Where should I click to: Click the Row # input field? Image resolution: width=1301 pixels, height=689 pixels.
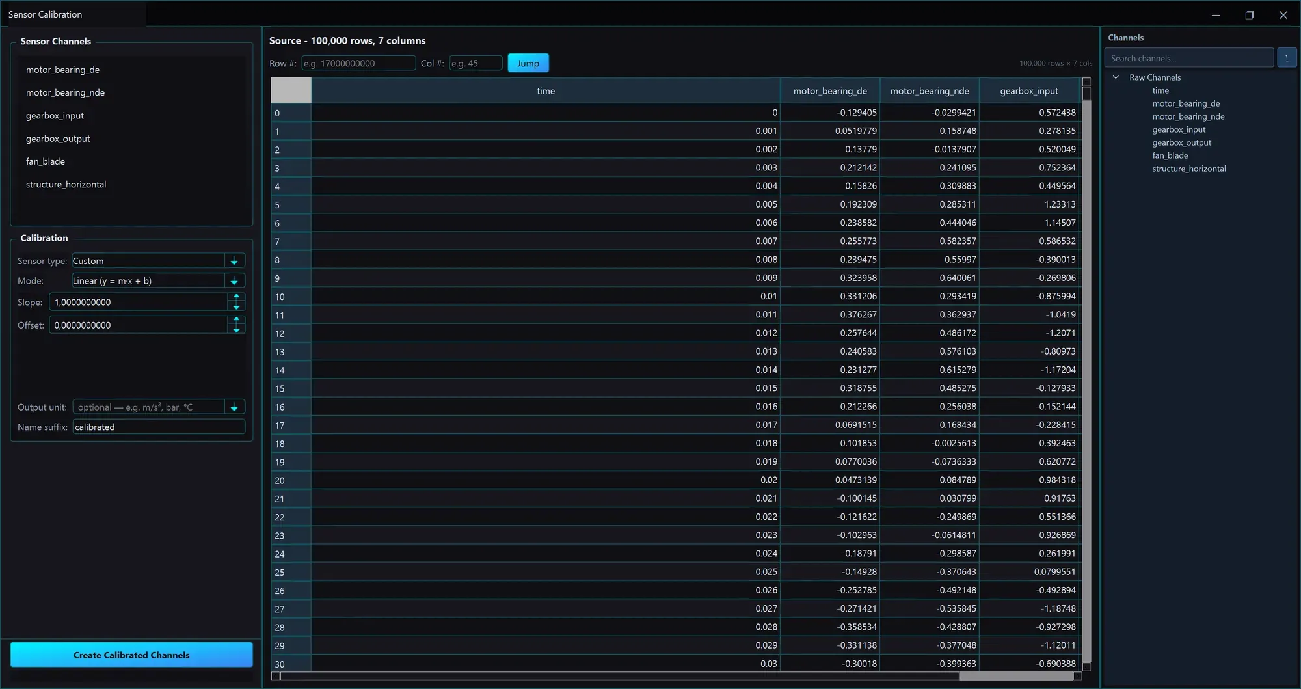[358, 63]
